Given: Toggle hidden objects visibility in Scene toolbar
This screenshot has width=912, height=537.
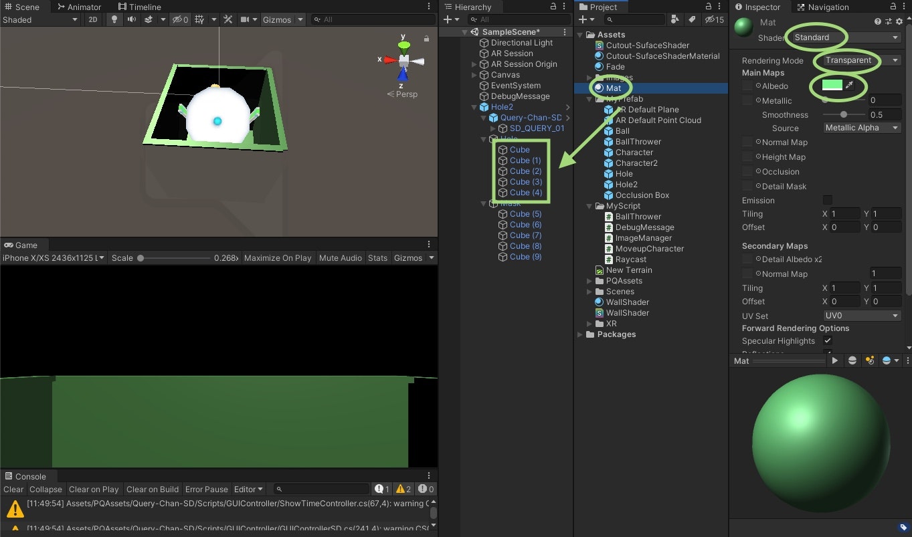Looking at the screenshot, I should pos(180,19).
